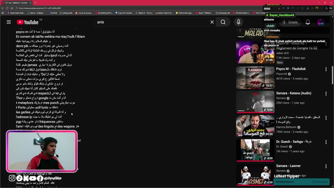Open the editing assets bookmark folder
The image size is (334, 188).
tap(66, 13)
